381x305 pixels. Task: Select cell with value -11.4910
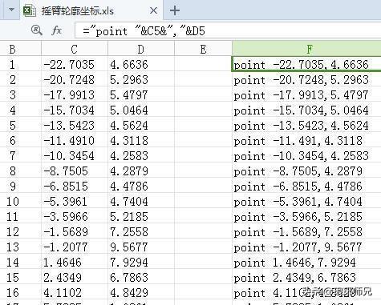75,140
